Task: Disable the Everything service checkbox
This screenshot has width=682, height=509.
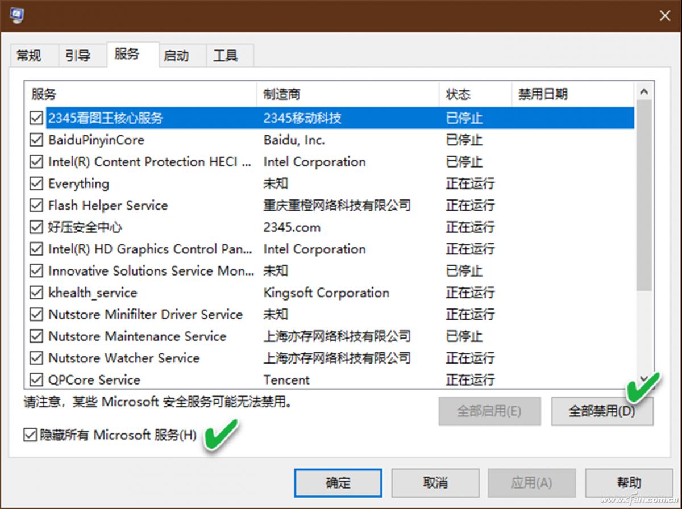Action: (36, 183)
